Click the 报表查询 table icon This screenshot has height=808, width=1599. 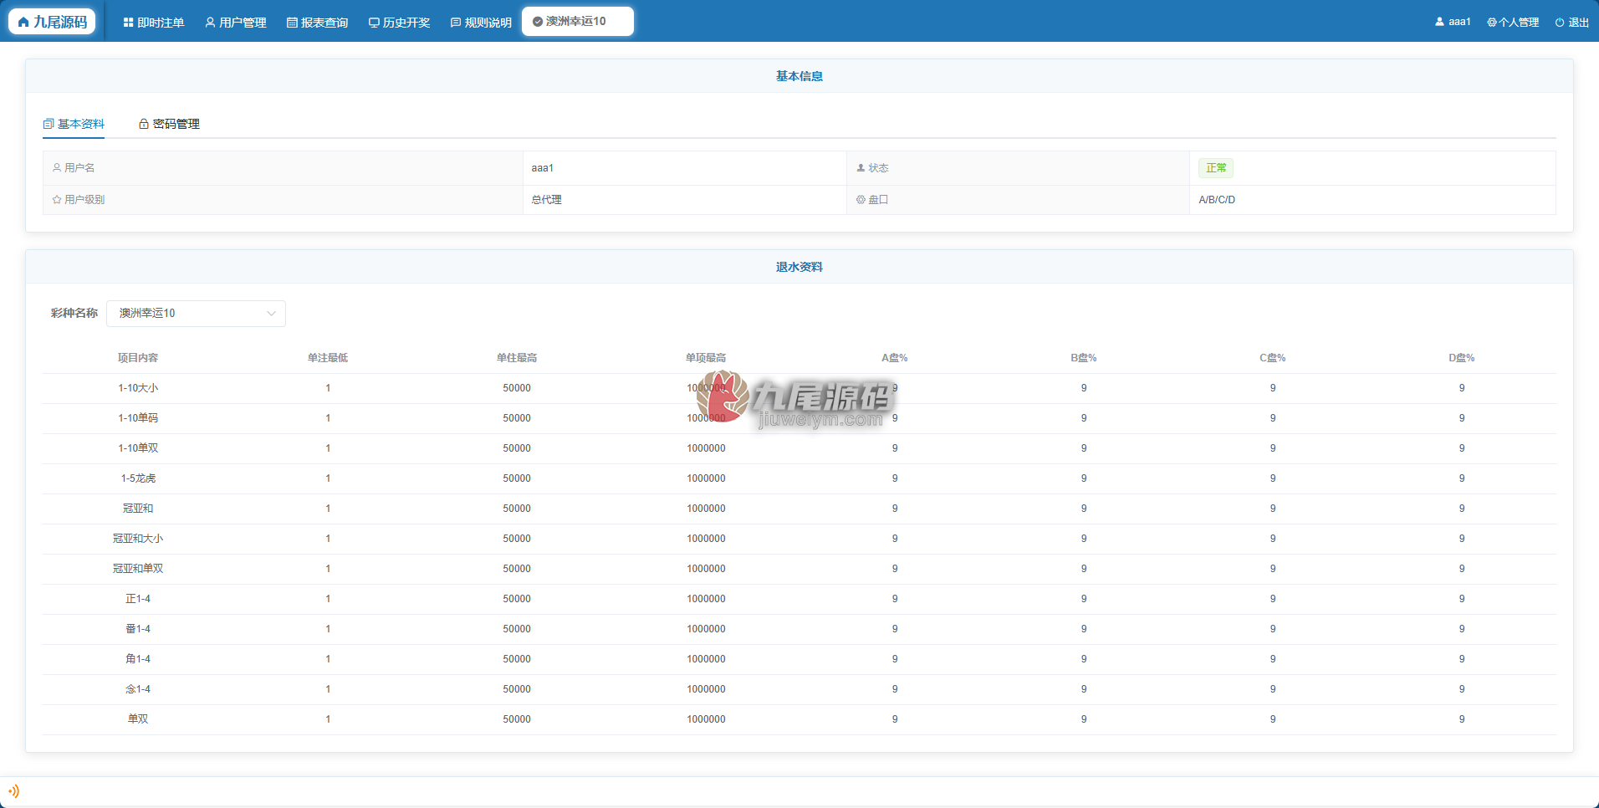(x=292, y=23)
